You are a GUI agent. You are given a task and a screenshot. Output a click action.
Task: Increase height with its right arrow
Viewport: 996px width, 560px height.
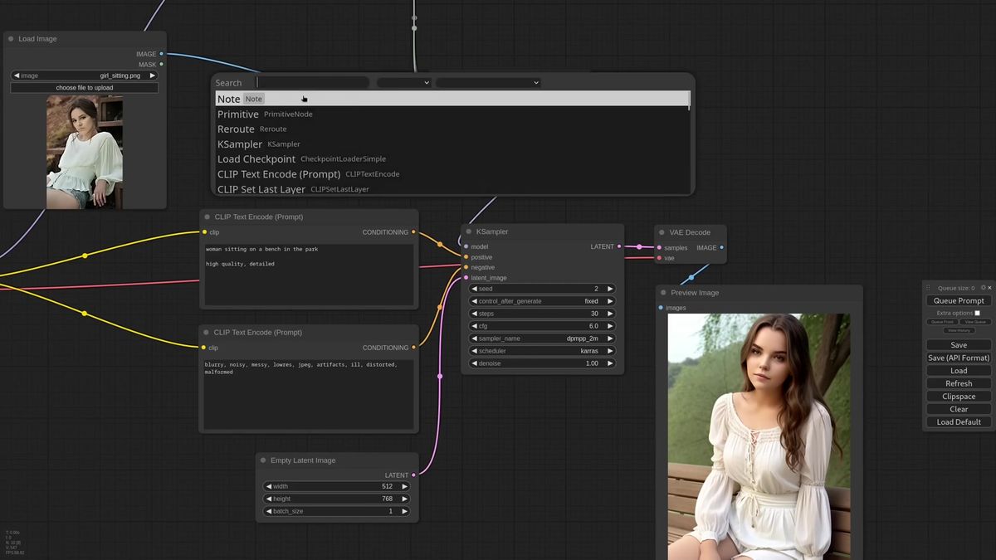405,499
